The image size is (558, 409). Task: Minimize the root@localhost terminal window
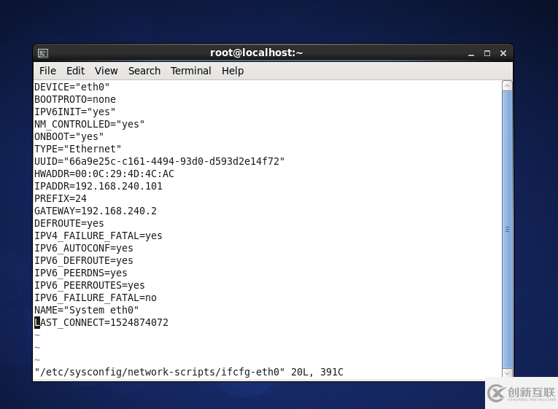click(x=471, y=53)
